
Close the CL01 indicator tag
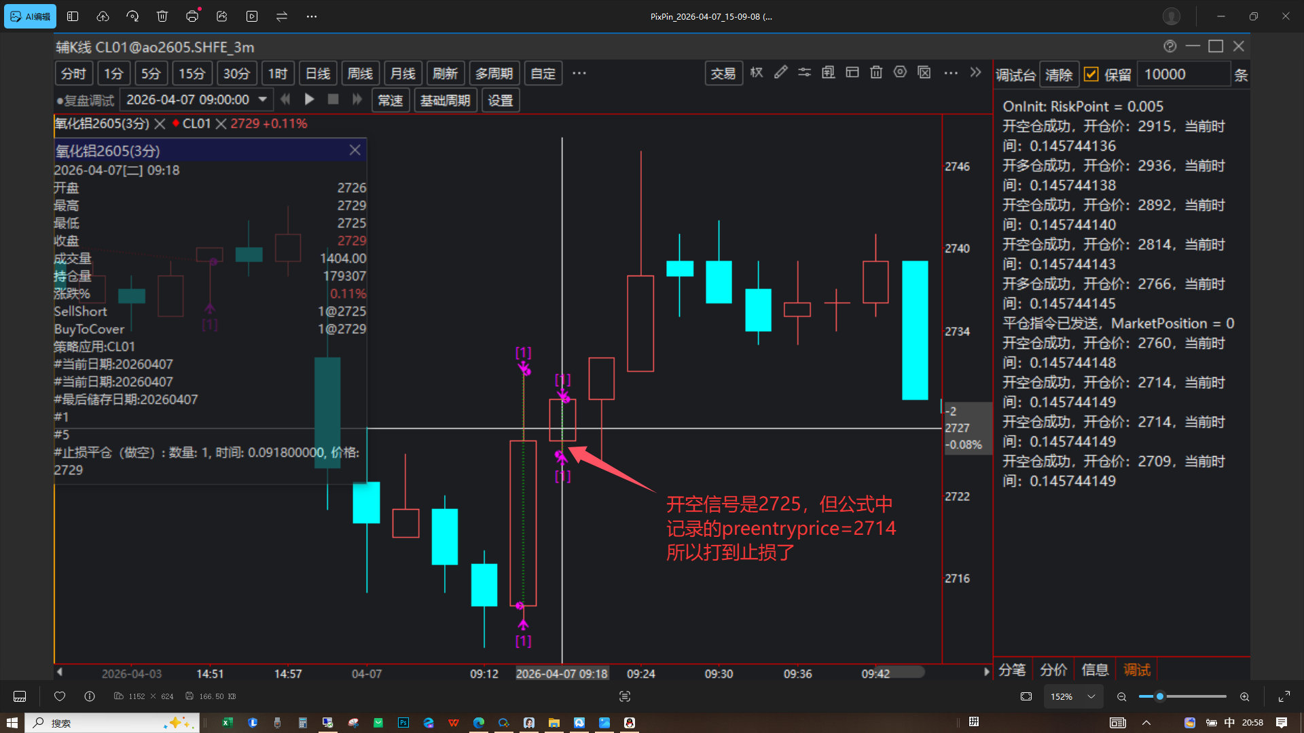(x=221, y=124)
